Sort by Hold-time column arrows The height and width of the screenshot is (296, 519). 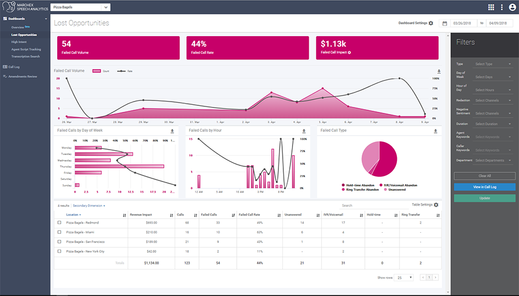pyautogui.click(x=396, y=216)
